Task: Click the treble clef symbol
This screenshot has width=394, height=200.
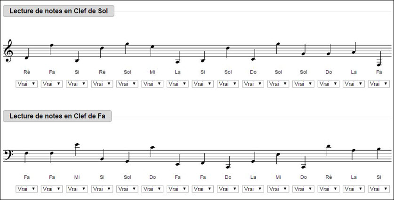Action: pyautogui.click(x=8, y=50)
